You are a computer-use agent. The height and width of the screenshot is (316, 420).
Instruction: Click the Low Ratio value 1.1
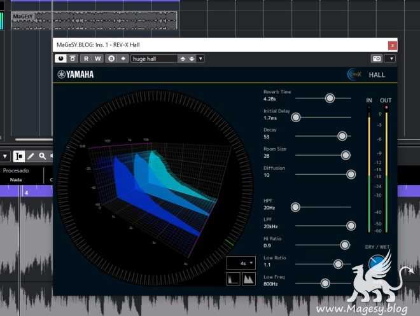pyautogui.click(x=267, y=265)
